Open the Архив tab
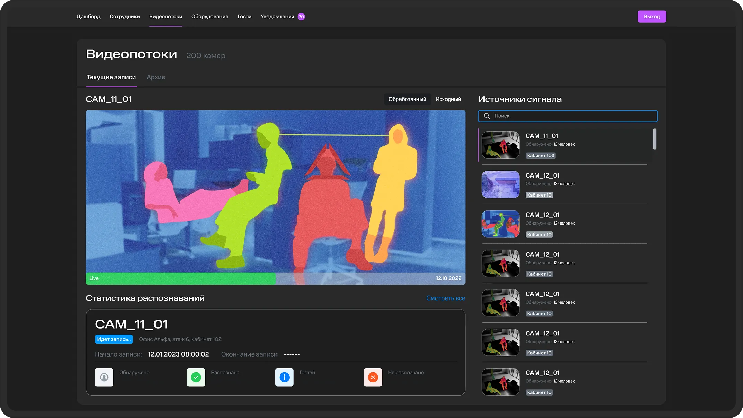743x418 pixels. pos(156,77)
